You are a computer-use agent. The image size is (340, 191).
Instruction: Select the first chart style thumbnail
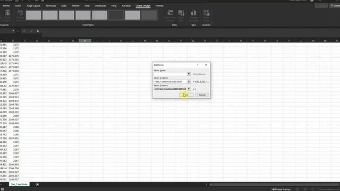tap(33, 15)
